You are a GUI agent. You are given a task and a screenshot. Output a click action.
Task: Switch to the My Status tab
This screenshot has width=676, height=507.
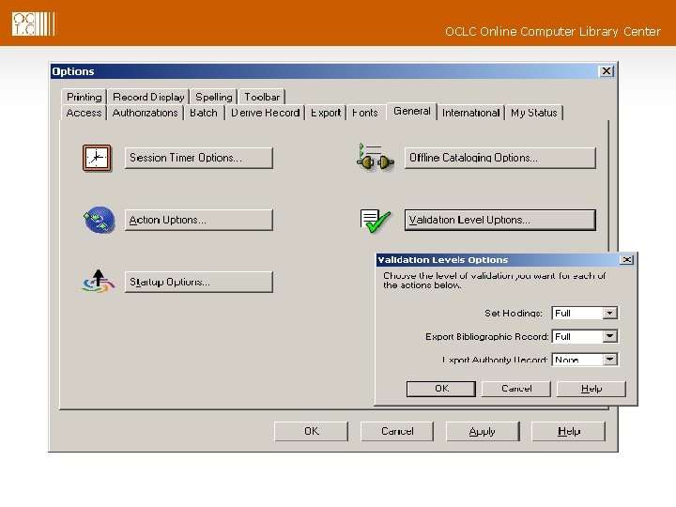click(x=534, y=113)
